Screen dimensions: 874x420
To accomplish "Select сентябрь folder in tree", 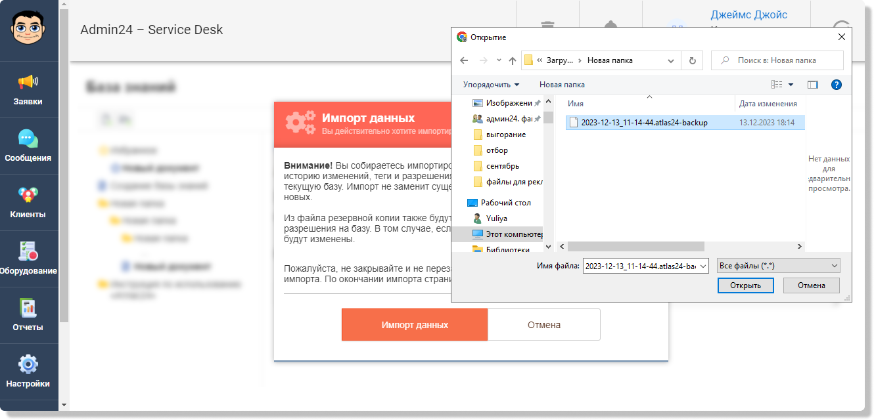I will pyautogui.click(x=497, y=166).
